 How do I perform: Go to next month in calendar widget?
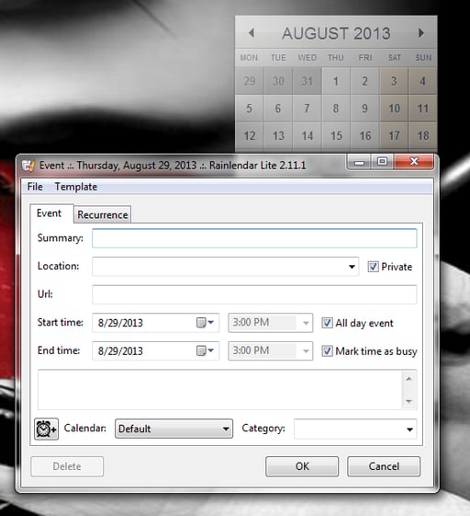[421, 33]
